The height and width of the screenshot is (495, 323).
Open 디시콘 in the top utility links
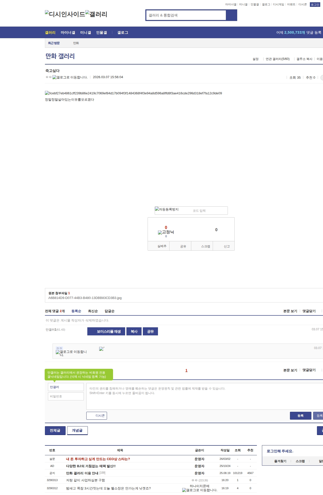303,5
